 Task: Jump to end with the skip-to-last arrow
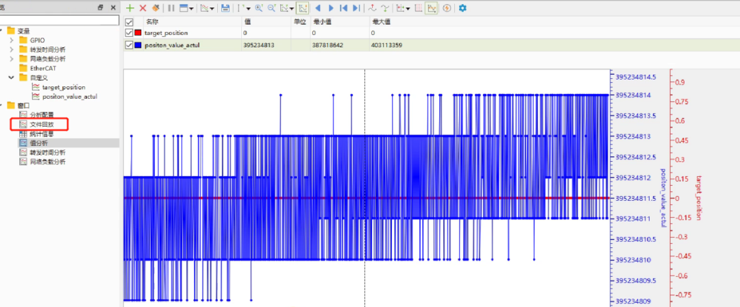(356, 8)
